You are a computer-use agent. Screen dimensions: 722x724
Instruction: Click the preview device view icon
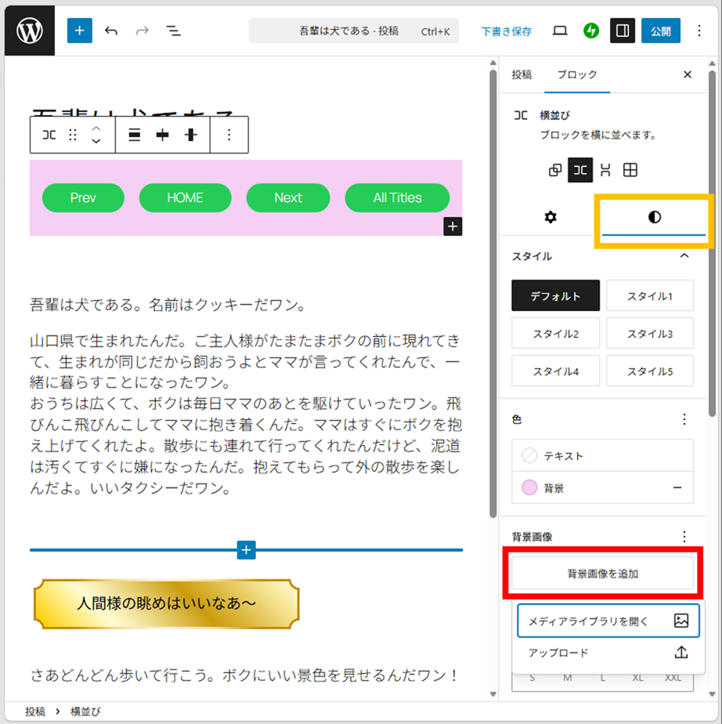coord(560,31)
